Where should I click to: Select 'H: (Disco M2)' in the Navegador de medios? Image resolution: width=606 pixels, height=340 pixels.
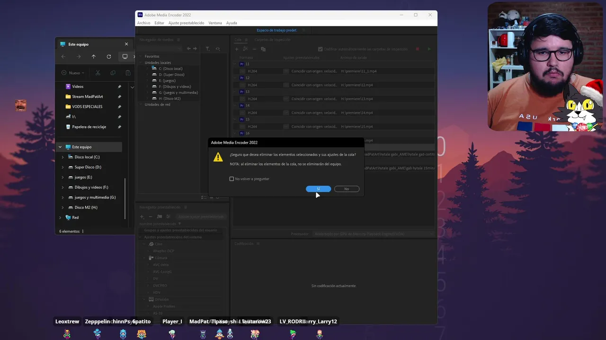coord(169,99)
